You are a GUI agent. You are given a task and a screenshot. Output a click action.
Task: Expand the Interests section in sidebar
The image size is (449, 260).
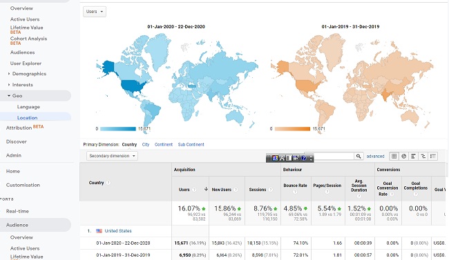pyautogui.click(x=9, y=85)
